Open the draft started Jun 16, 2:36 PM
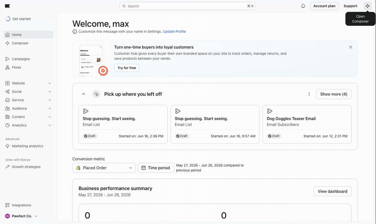Viewport: 376px width, 224px height. click(x=123, y=124)
